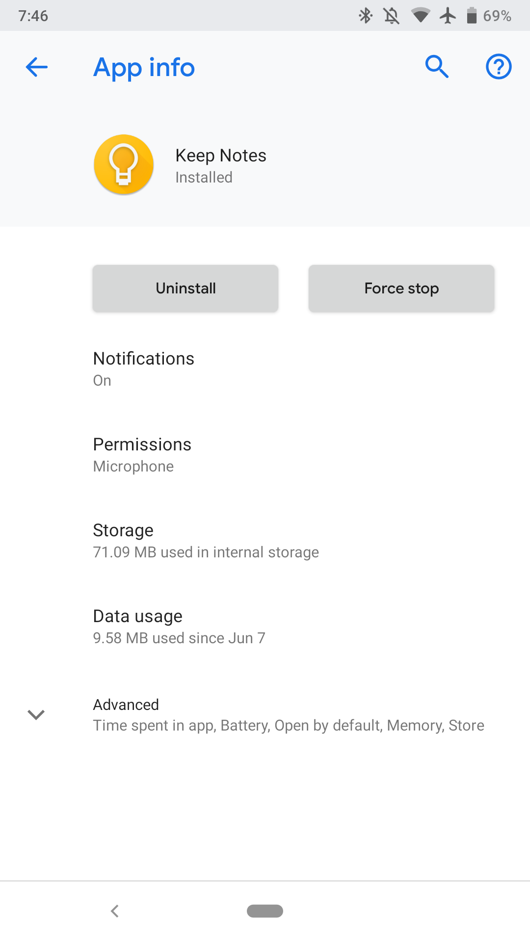Tap the Bluetooth status bar icon
This screenshot has height=942, width=530.
(365, 16)
